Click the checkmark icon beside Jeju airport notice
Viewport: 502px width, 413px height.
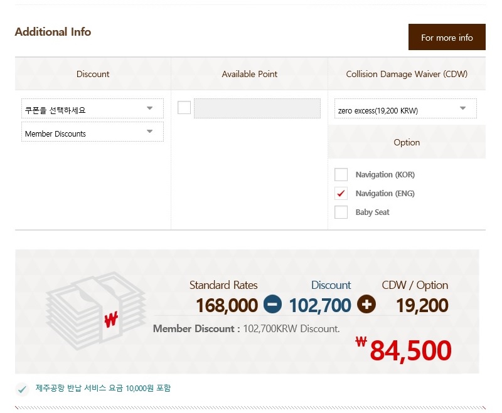point(23,389)
